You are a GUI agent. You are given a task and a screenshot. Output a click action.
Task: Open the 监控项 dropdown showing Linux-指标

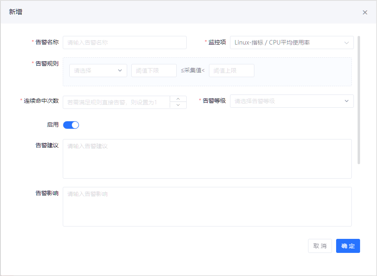click(287, 42)
